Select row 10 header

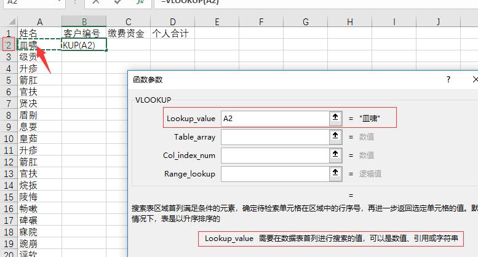coord(9,138)
